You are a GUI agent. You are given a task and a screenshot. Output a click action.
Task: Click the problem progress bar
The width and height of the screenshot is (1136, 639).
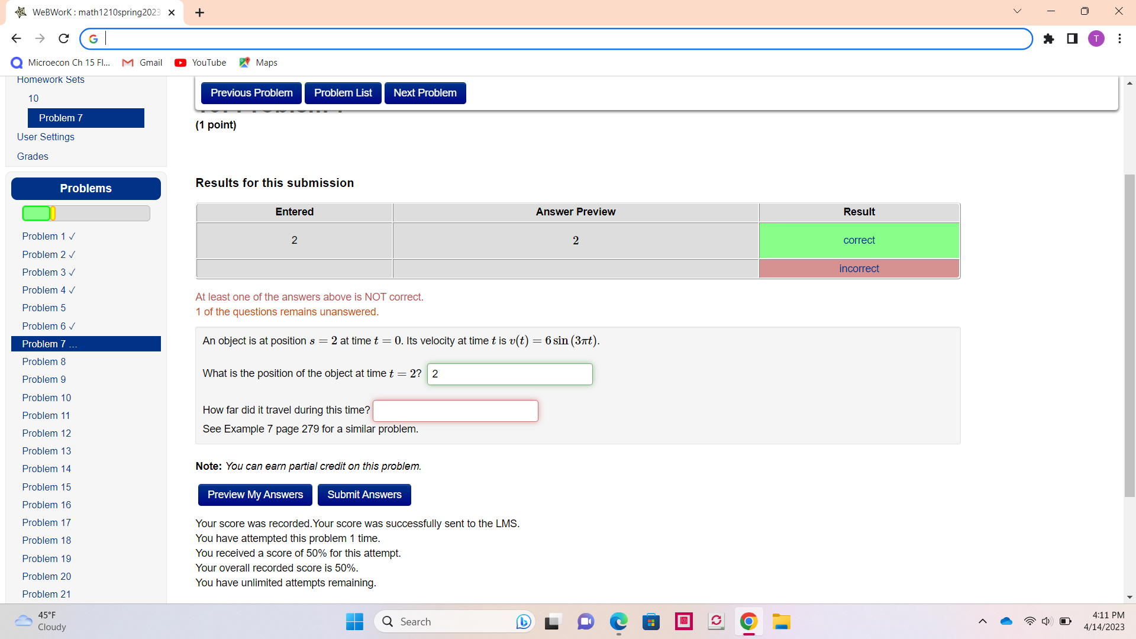tap(86, 213)
